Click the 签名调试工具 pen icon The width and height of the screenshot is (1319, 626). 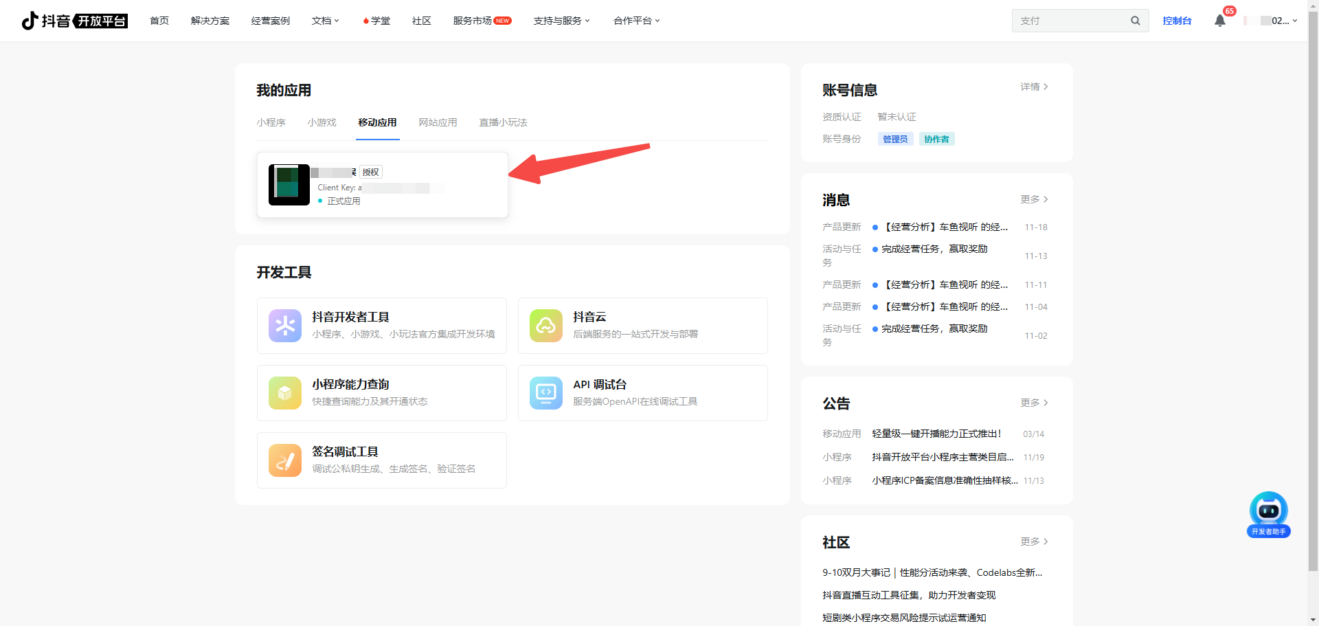pyautogui.click(x=285, y=460)
